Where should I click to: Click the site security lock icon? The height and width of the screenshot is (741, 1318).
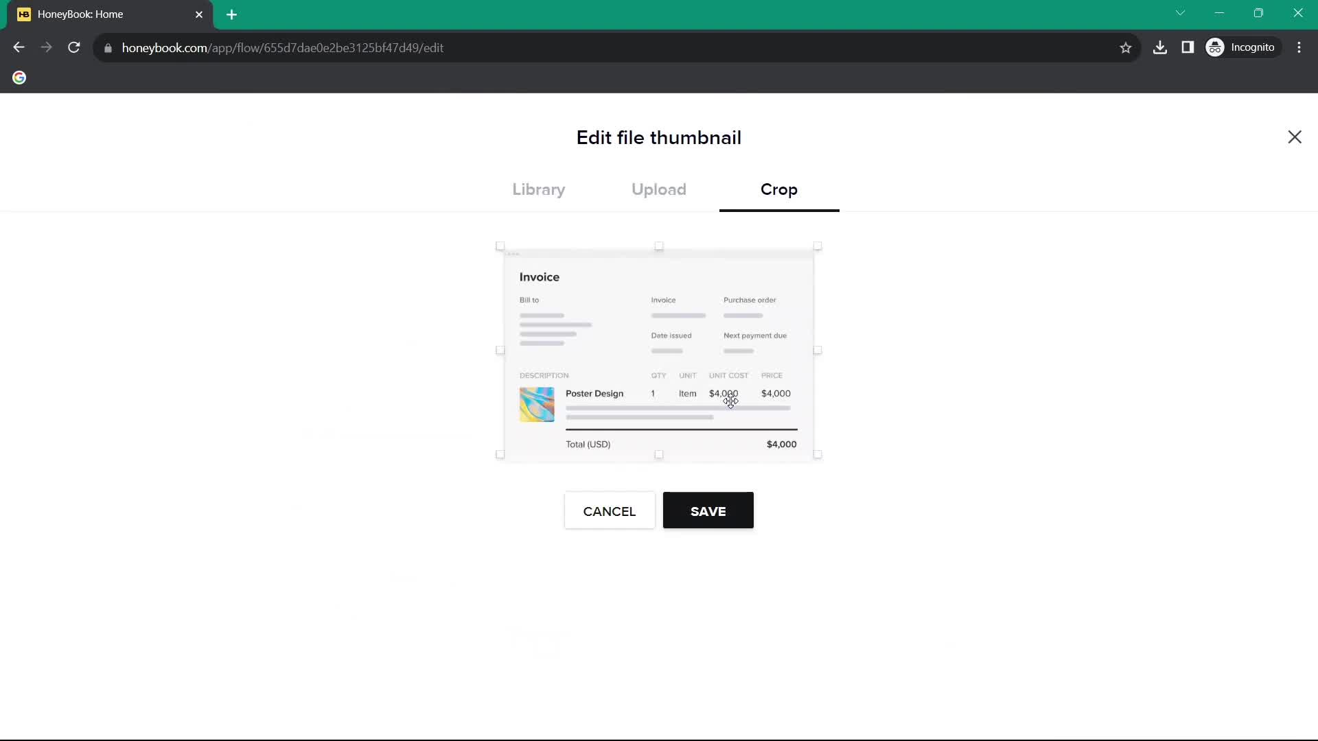[108, 48]
